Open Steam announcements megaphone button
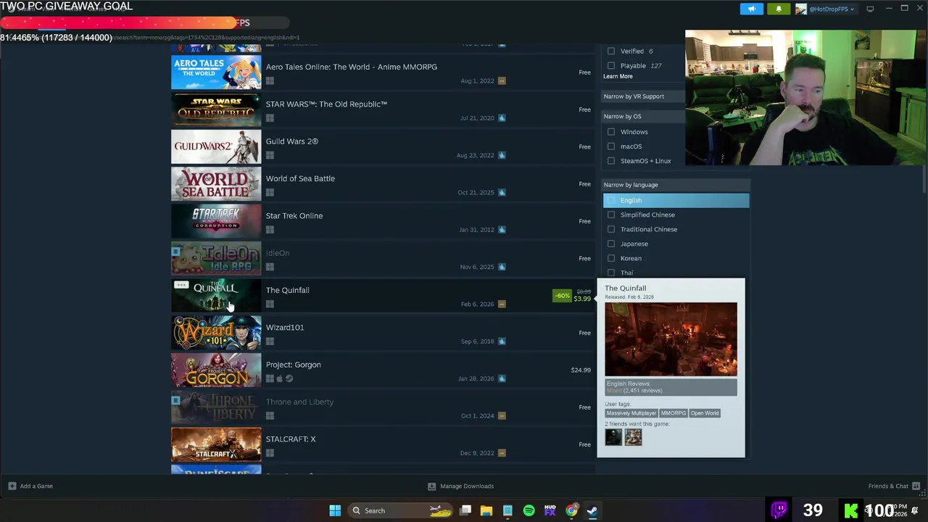 [x=752, y=9]
